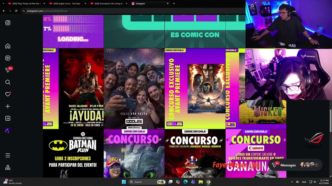Image resolution: width=332 pixels, height=186 pixels.
Task: Select the Instagram browser tab
Action: coord(150,3)
